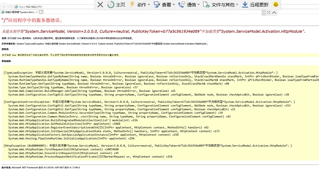Click the lightning bolt 动作 icon
Screen dimensions: 319x177
(x=132, y=5)
